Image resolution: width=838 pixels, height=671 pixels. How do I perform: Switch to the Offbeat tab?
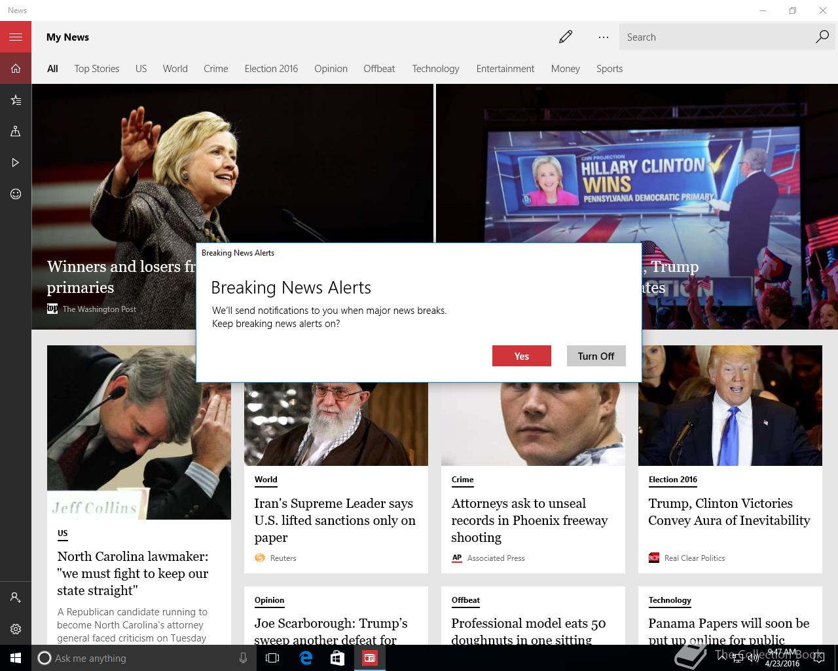pos(379,69)
